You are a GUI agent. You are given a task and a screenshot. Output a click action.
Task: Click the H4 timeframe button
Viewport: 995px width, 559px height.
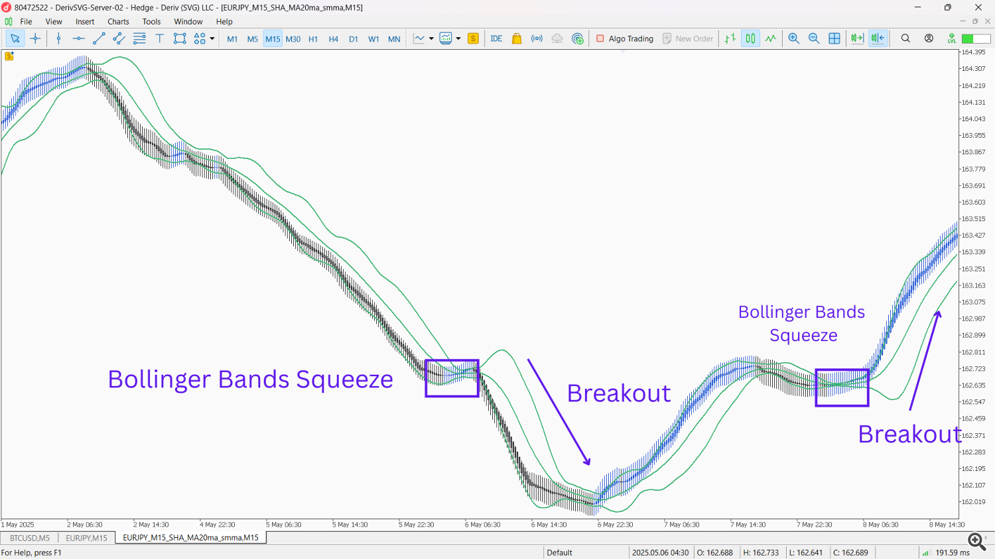333,39
